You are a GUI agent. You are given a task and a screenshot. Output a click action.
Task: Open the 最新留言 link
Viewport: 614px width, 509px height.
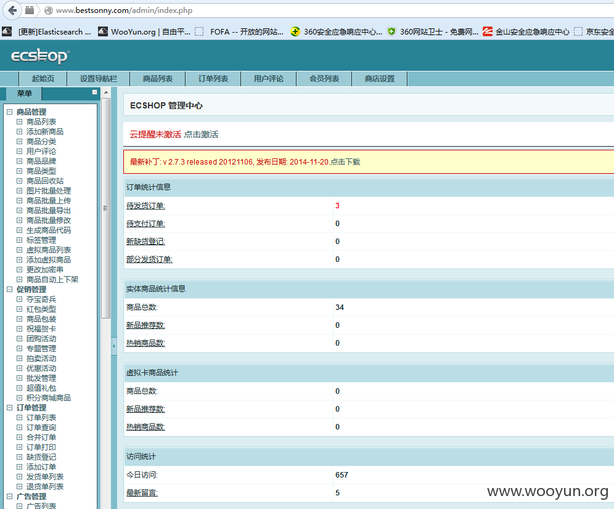[142, 493]
